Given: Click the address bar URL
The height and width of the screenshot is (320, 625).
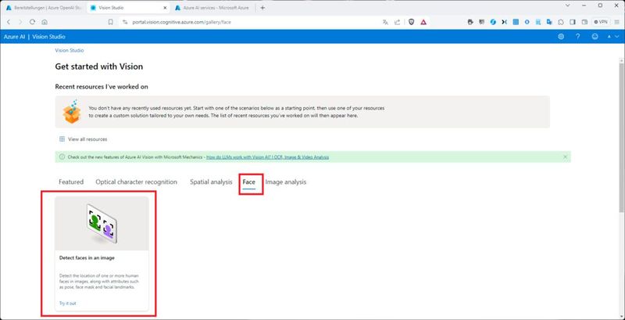Looking at the screenshot, I should (x=181, y=22).
